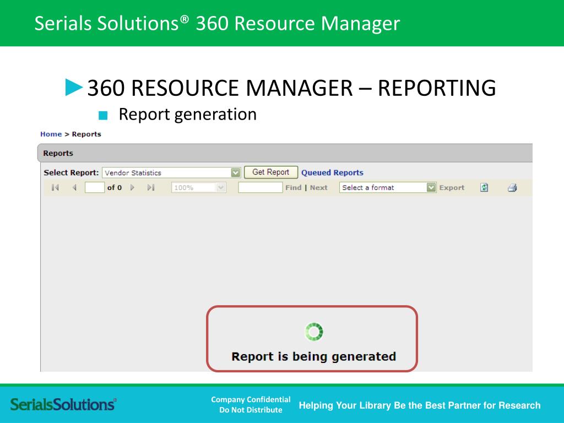Click the 'of 0' page count text
564x423 pixels.
pos(115,187)
